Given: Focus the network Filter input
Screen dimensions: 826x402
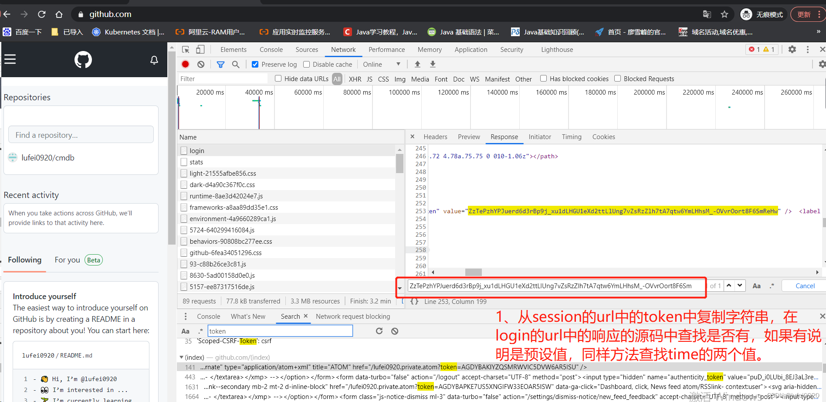Looking at the screenshot, I should point(223,78).
